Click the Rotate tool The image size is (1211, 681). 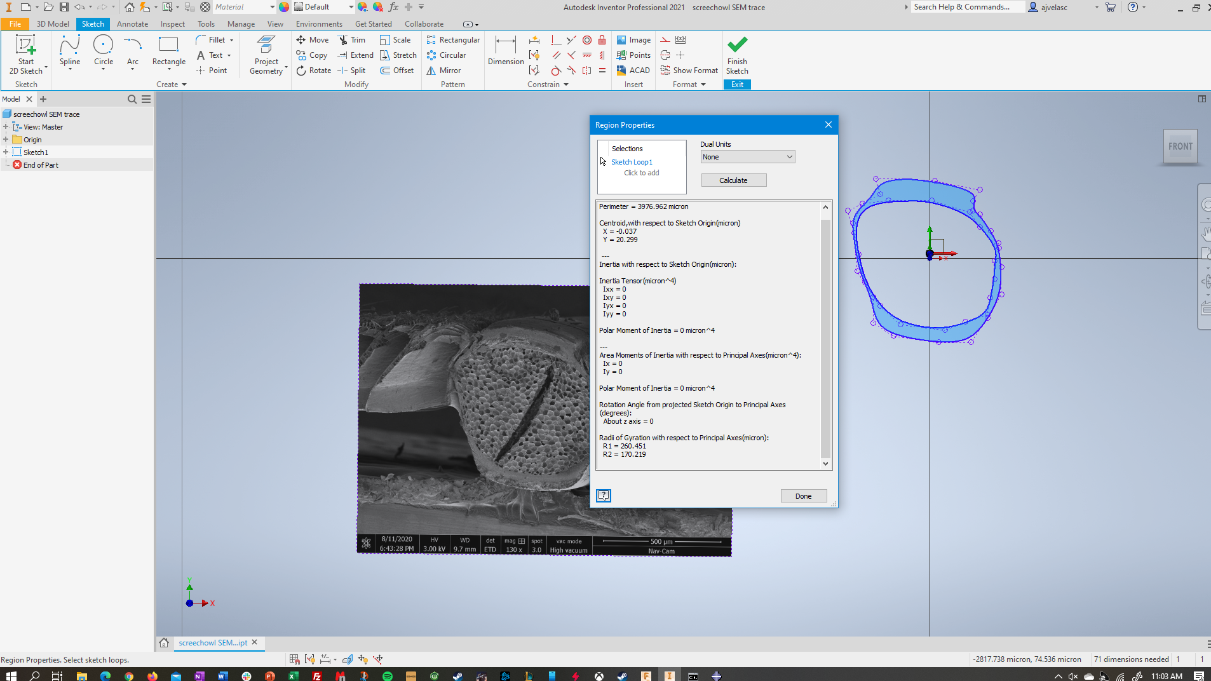click(314, 71)
